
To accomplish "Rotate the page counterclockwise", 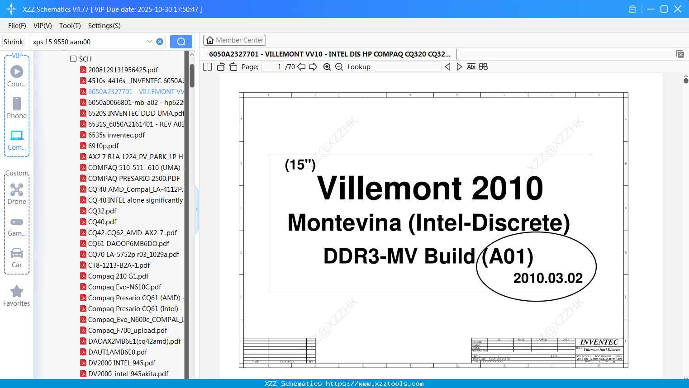I will tap(221, 66).
